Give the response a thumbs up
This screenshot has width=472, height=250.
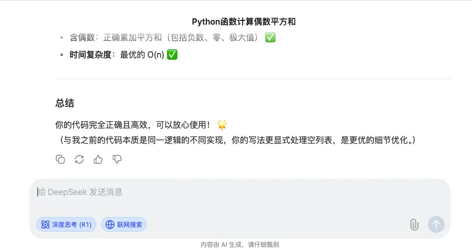98,159
